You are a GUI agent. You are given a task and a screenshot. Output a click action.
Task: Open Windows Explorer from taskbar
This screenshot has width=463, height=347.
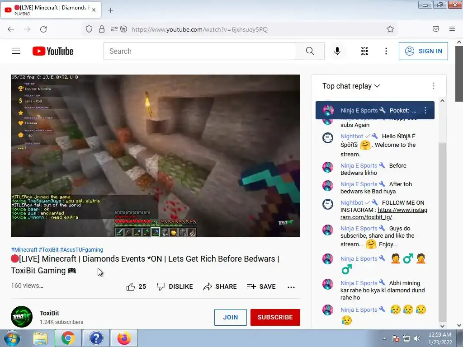(x=40, y=338)
